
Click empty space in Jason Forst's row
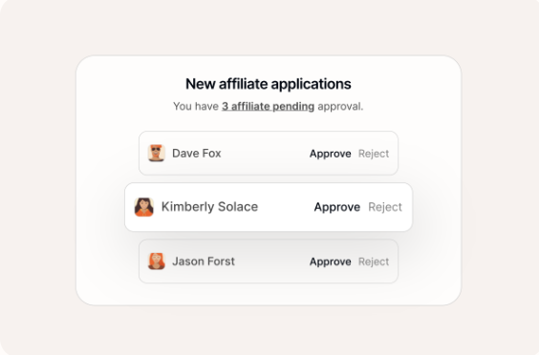[x=271, y=261]
